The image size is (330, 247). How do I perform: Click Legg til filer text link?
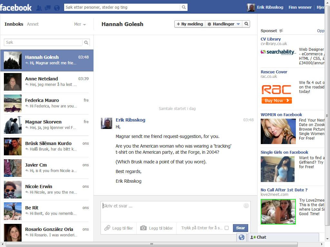[122, 228]
